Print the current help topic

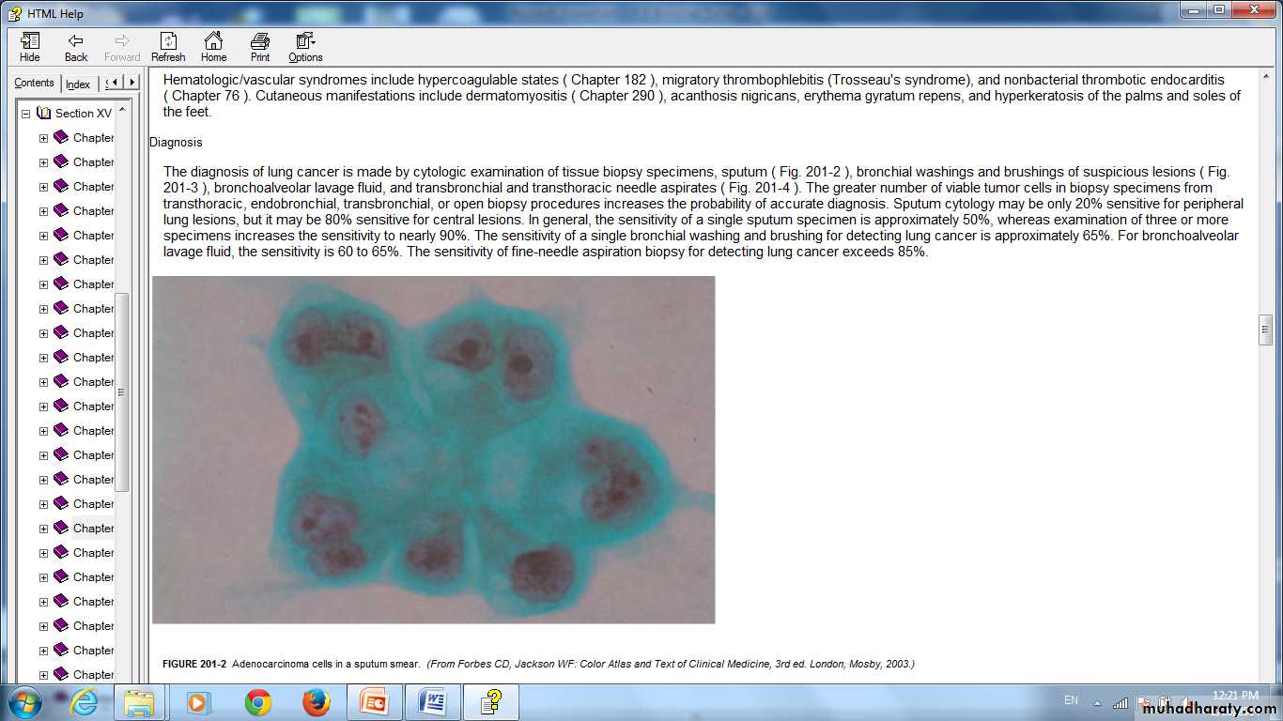pyautogui.click(x=260, y=47)
